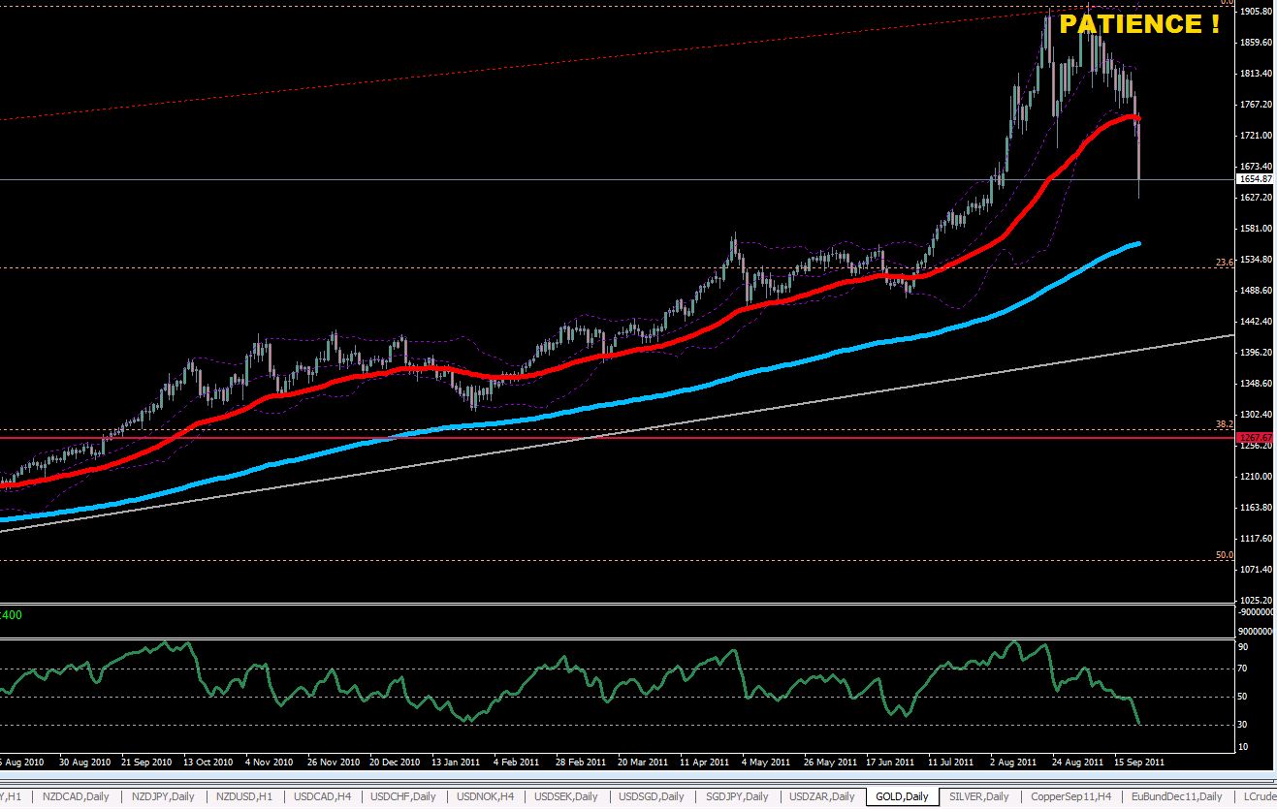This screenshot has height=809, width=1277.
Task: Click the active GOLD,Daily chart tab
Action: (x=902, y=796)
